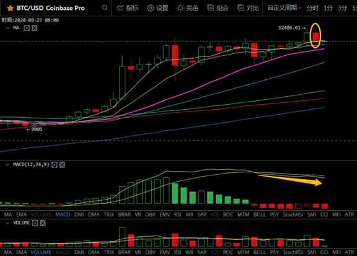
Task: Select the 3分 interval
Action: pyautogui.click(x=342, y=8)
